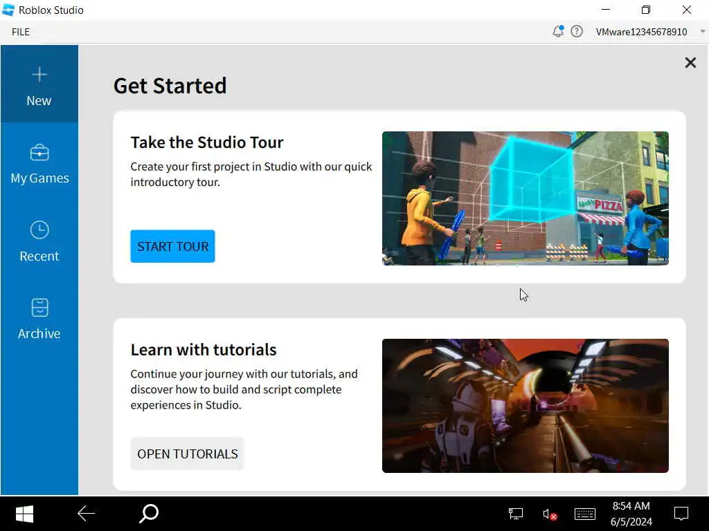Open Windows taskbar search
The width and height of the screenshot is (709, 531).
tap(149, 514)
